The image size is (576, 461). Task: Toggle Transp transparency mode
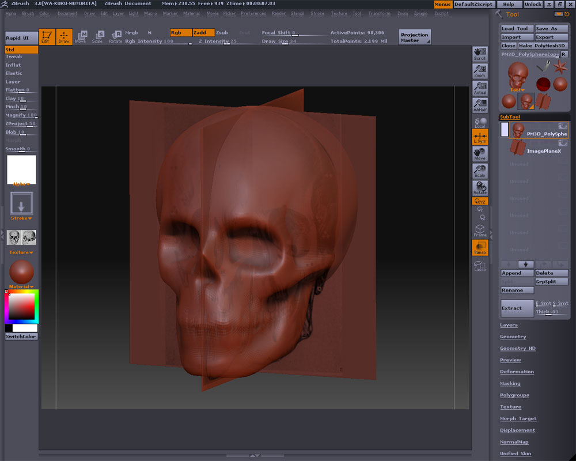[x=480, y=248]
